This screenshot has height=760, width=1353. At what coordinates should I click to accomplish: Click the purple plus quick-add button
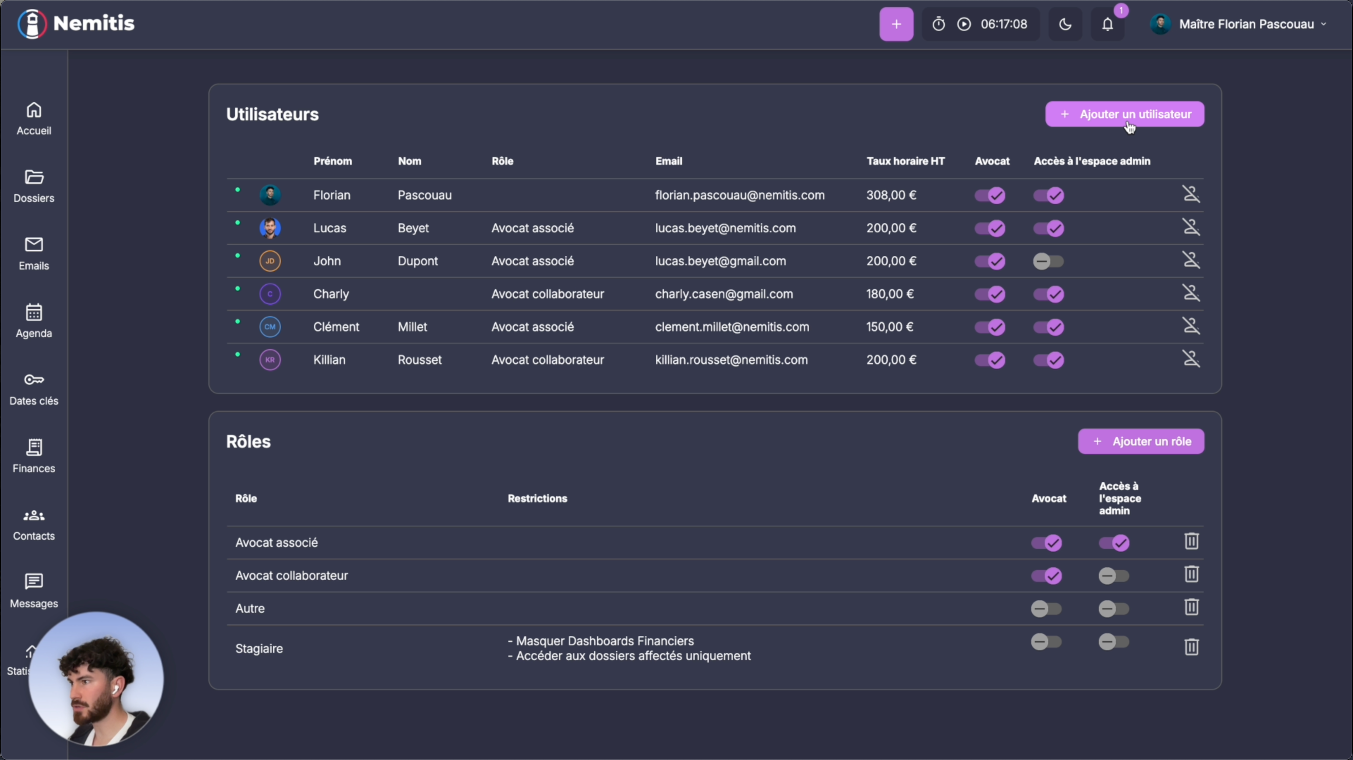pos(896,24)
